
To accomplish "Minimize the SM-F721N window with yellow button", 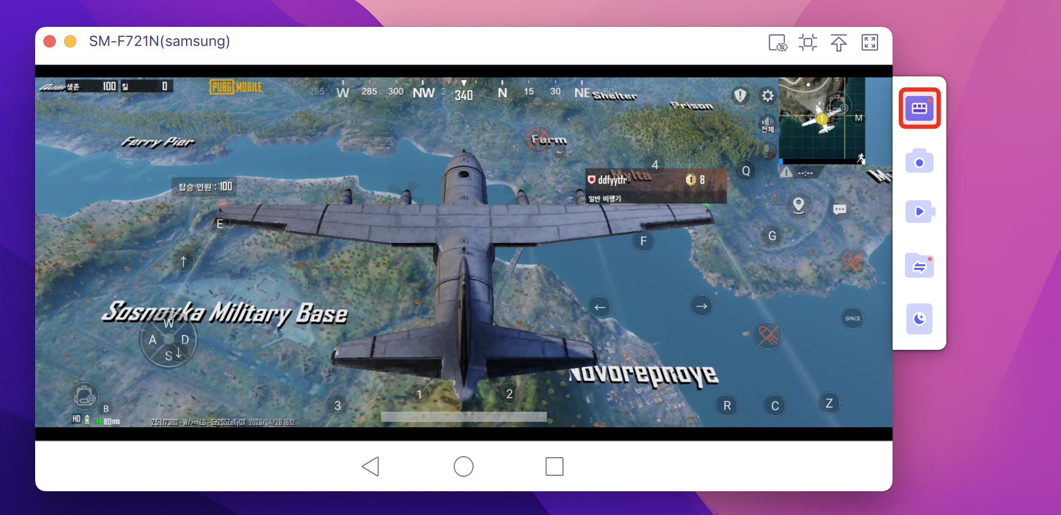I will [x=70, y=41].
